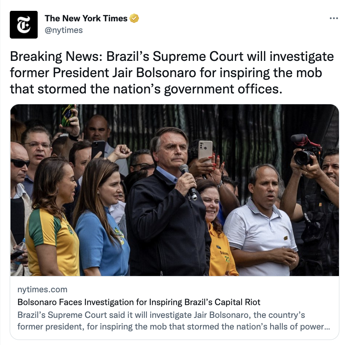344x345 pixels.
Task: Open the New York Times profile avatar
Action: pos(24,25)
